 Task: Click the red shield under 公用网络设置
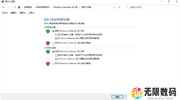[48, 64]
